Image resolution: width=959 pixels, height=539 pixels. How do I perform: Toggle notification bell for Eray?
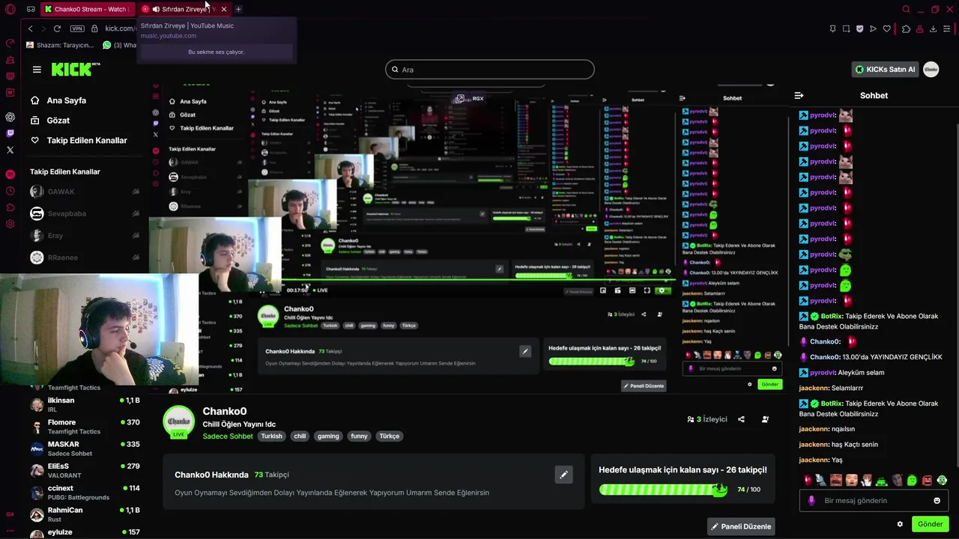pyautogui.click(x=136, y=235)
